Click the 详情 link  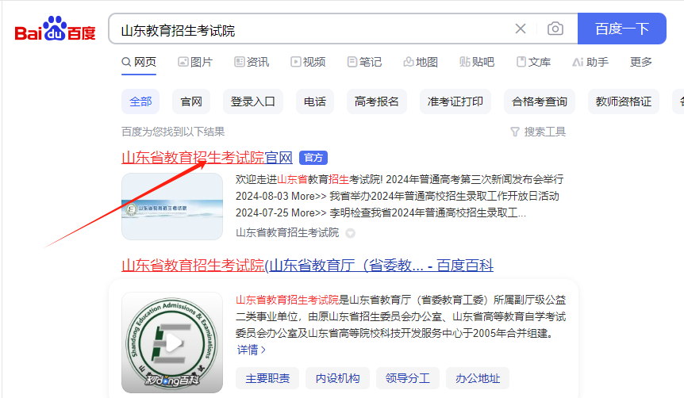tap(252, 350)
